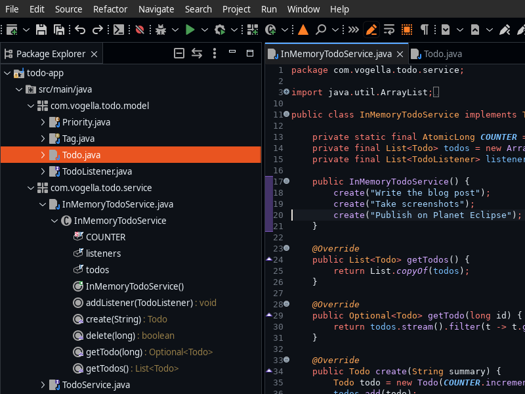Open the Previous Annotation dropdown arrow

[490, 30]
